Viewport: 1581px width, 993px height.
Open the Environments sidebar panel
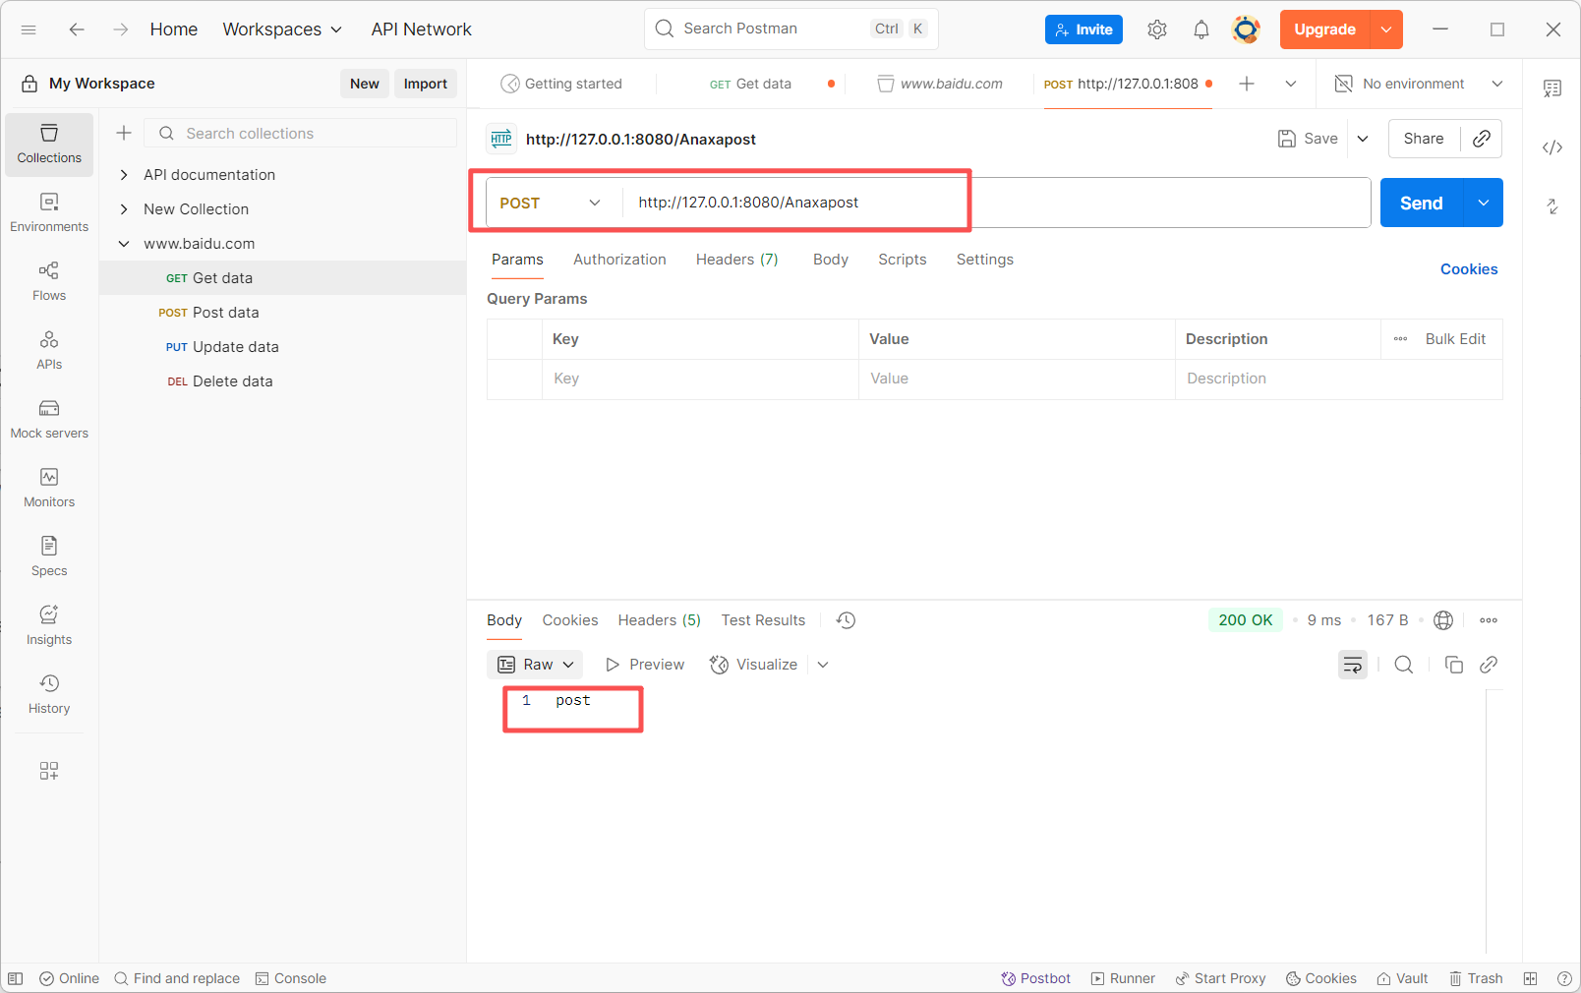pos(49,213)
